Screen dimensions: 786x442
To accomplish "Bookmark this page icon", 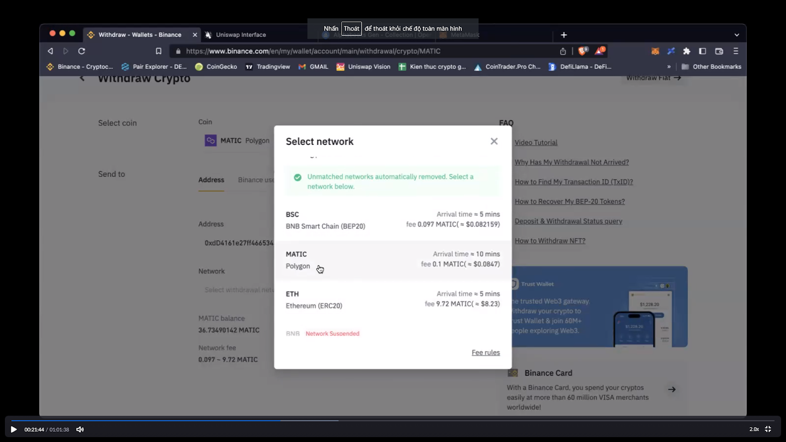I will pyautogui.click(x=158, y=51).
